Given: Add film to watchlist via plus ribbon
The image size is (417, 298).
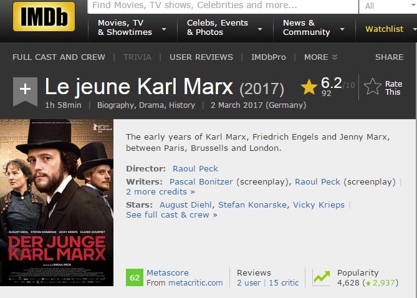Looking at the screenshot, I should coord(26,92).
